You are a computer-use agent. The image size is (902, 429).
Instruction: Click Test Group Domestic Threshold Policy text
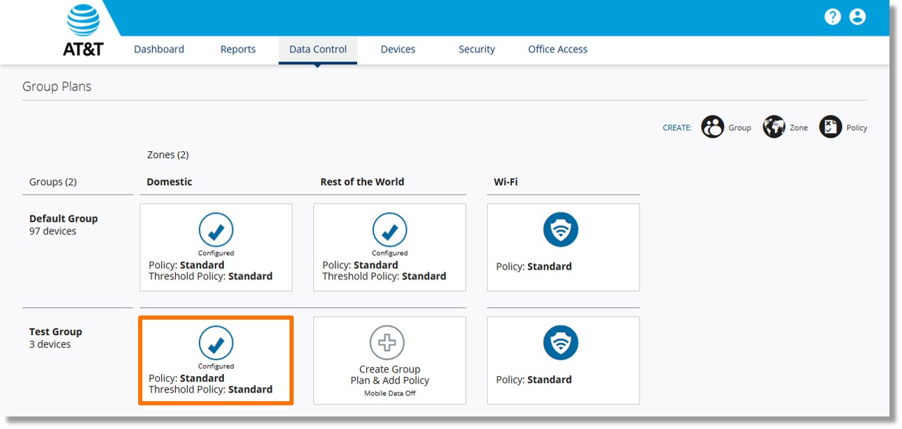(x=211, y=390)
